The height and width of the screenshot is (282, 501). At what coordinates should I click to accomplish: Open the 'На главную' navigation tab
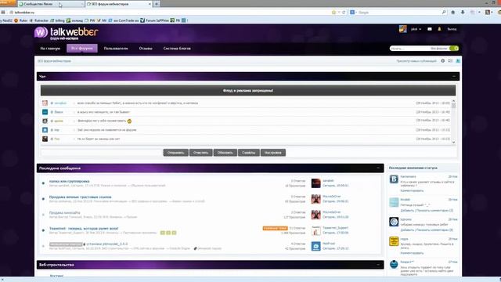click(x=50, y=49)
